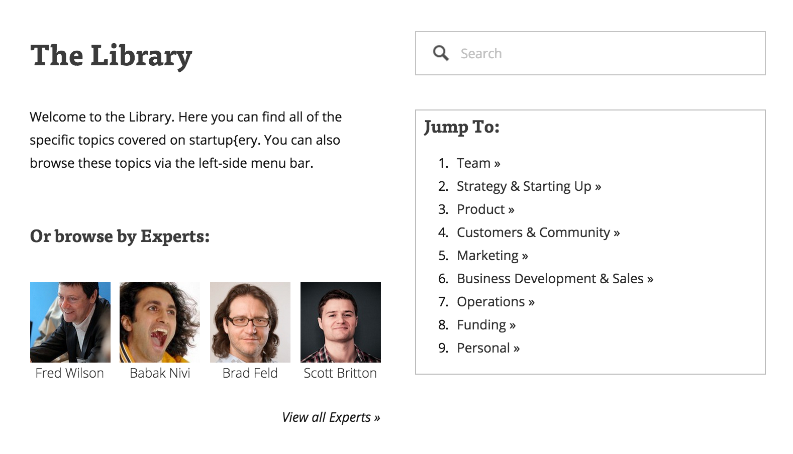Click inside the Search input field
This screenshot has width=793, height=454.
[553, 53]
